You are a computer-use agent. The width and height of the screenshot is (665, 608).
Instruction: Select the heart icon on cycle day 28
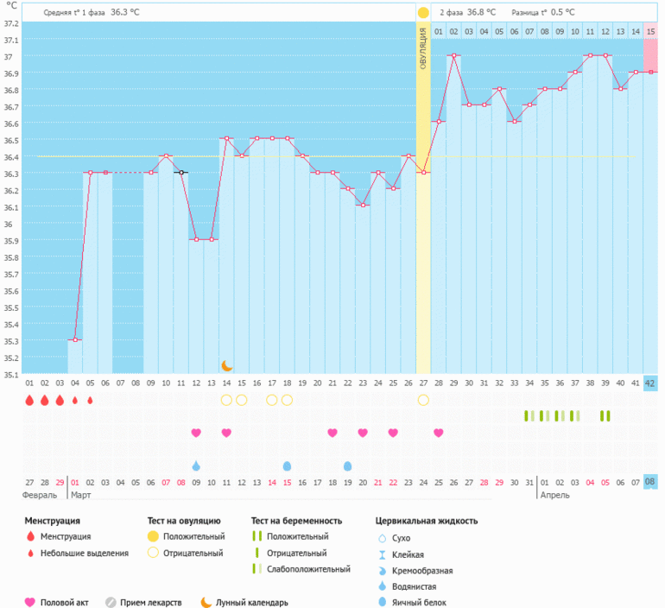coord(439,433)
